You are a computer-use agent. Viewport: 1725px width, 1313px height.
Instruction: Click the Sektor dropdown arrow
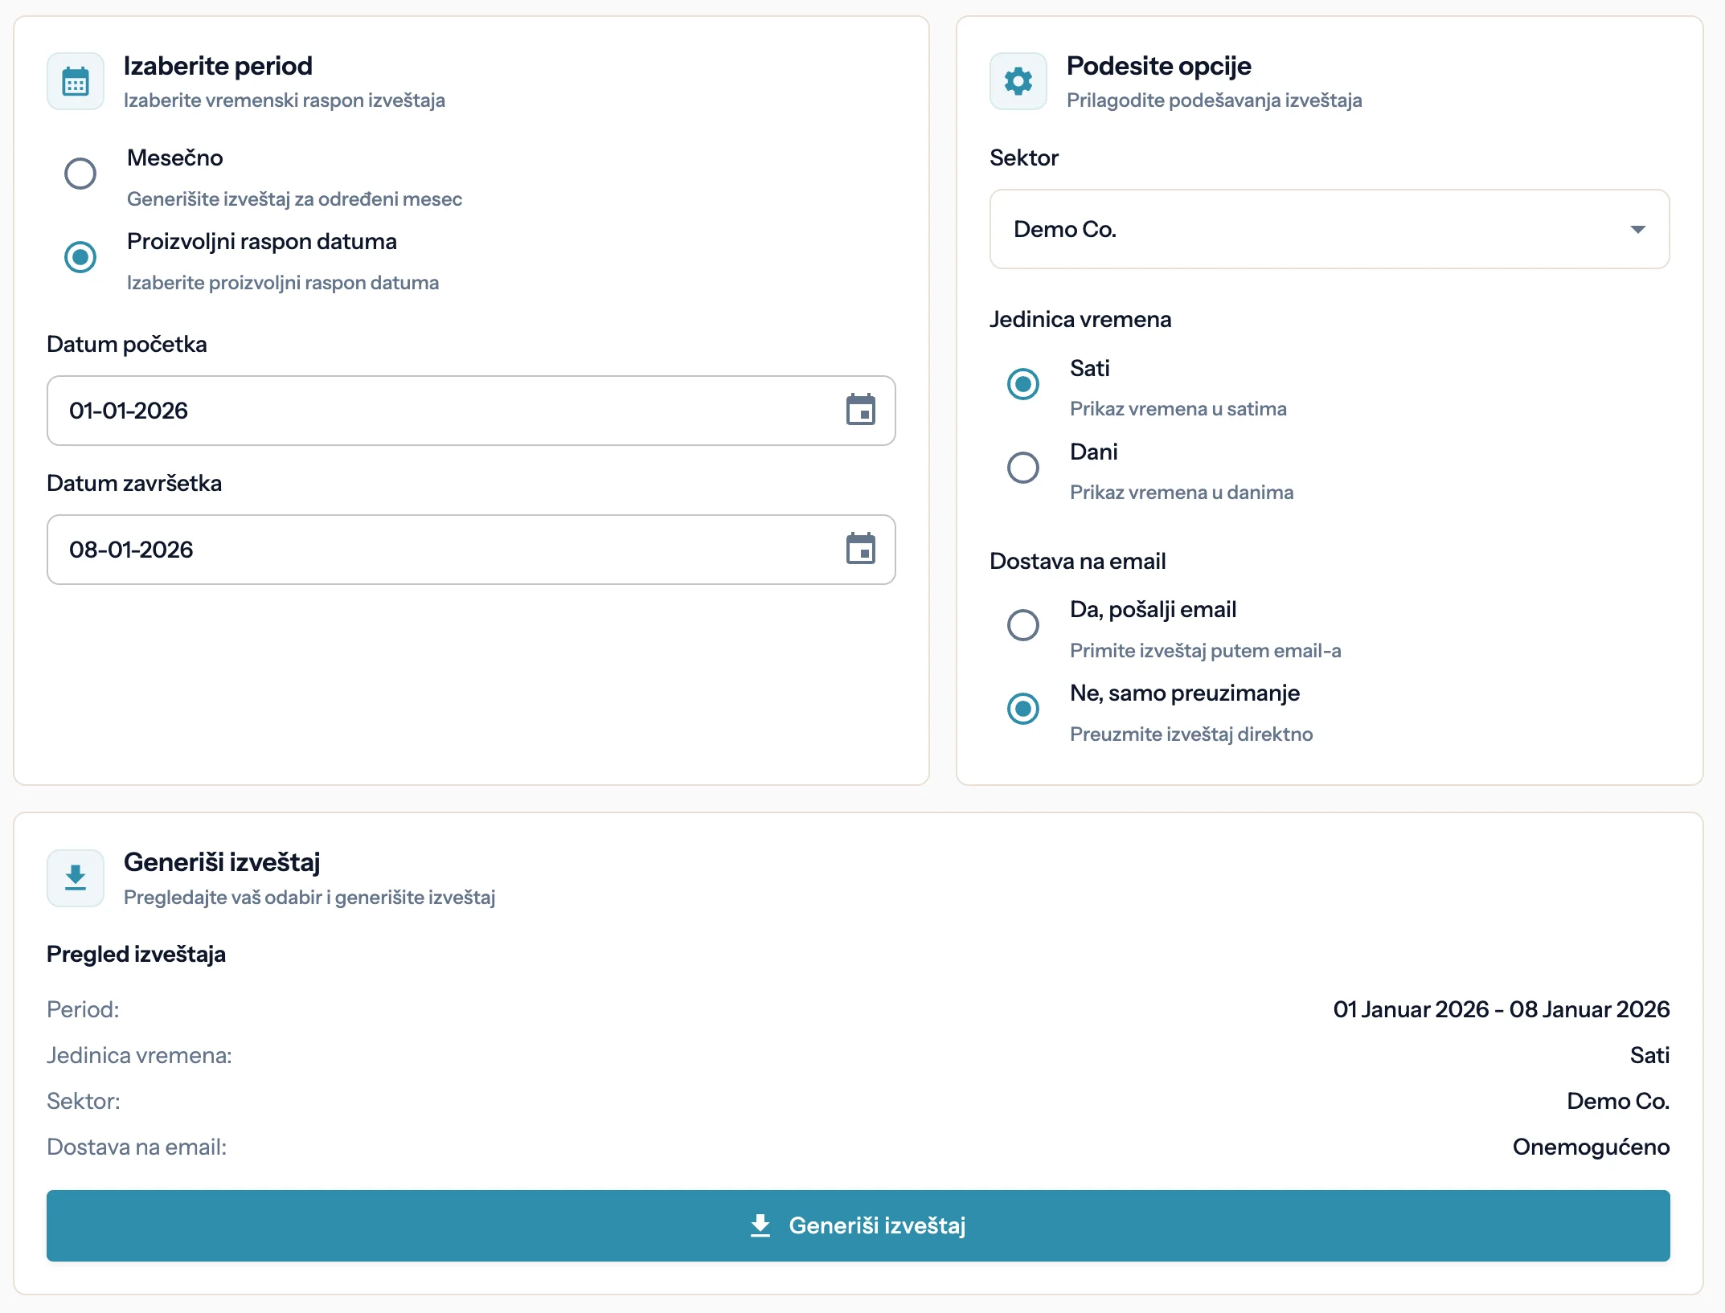[1637, 230]
